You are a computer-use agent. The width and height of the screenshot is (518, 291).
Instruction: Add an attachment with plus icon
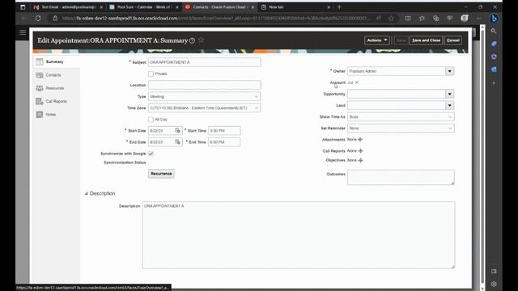point(360,140)
